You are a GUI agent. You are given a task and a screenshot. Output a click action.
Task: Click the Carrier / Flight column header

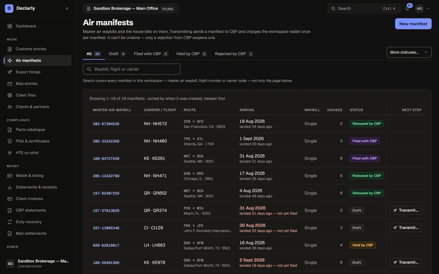(x=160, y=110)
